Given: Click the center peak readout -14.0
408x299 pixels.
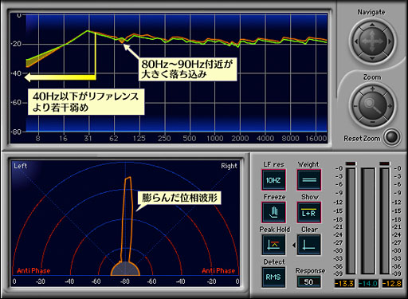Looking at the screenshot, I should coord(368,284).
